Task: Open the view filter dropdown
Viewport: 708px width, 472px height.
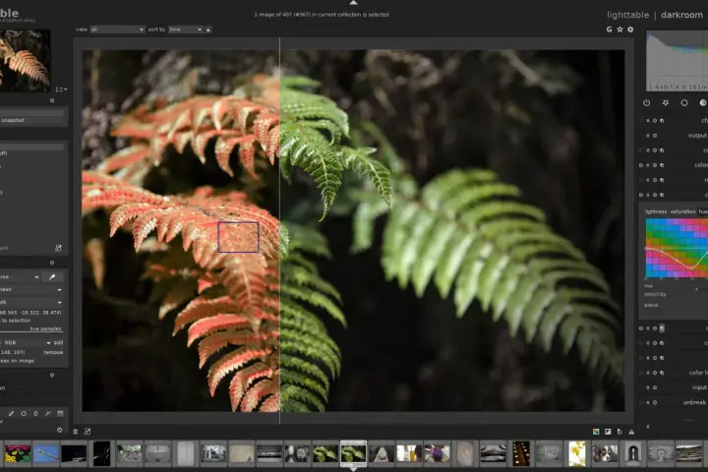Action: (x=117, y=29)
